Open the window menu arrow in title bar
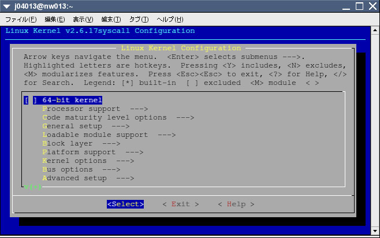 pos(6,6)
